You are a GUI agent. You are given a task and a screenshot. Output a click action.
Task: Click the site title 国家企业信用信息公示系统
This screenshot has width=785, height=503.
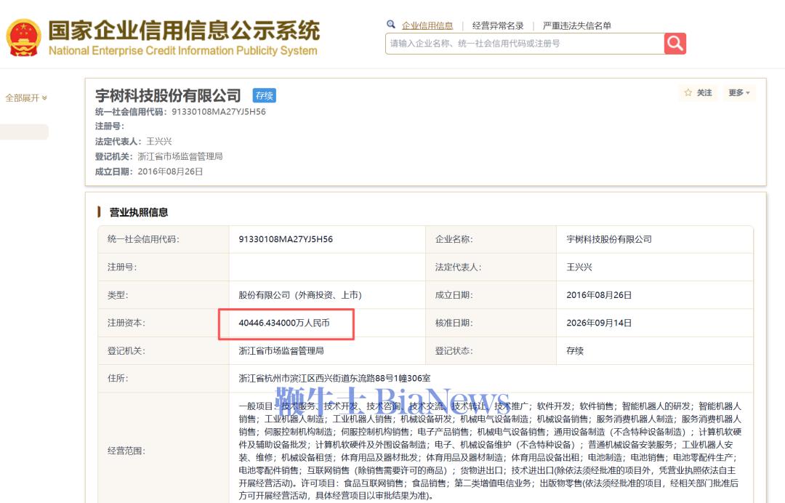coord(184,31)
